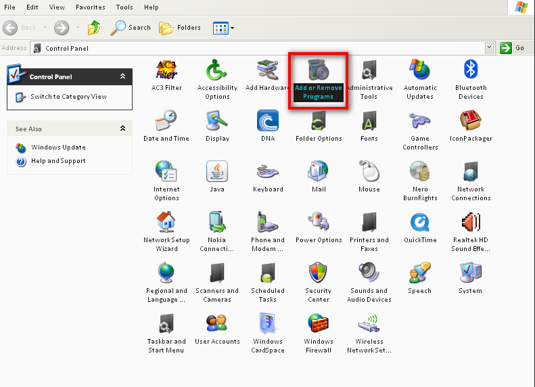Open the Power Options icon
The width and height of the screenshot is (535, 387).
pos(319,223)
